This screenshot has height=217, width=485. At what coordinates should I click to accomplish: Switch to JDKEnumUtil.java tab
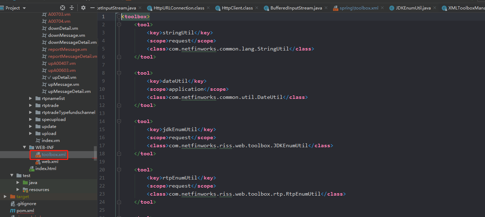click(x=413, y=8)
